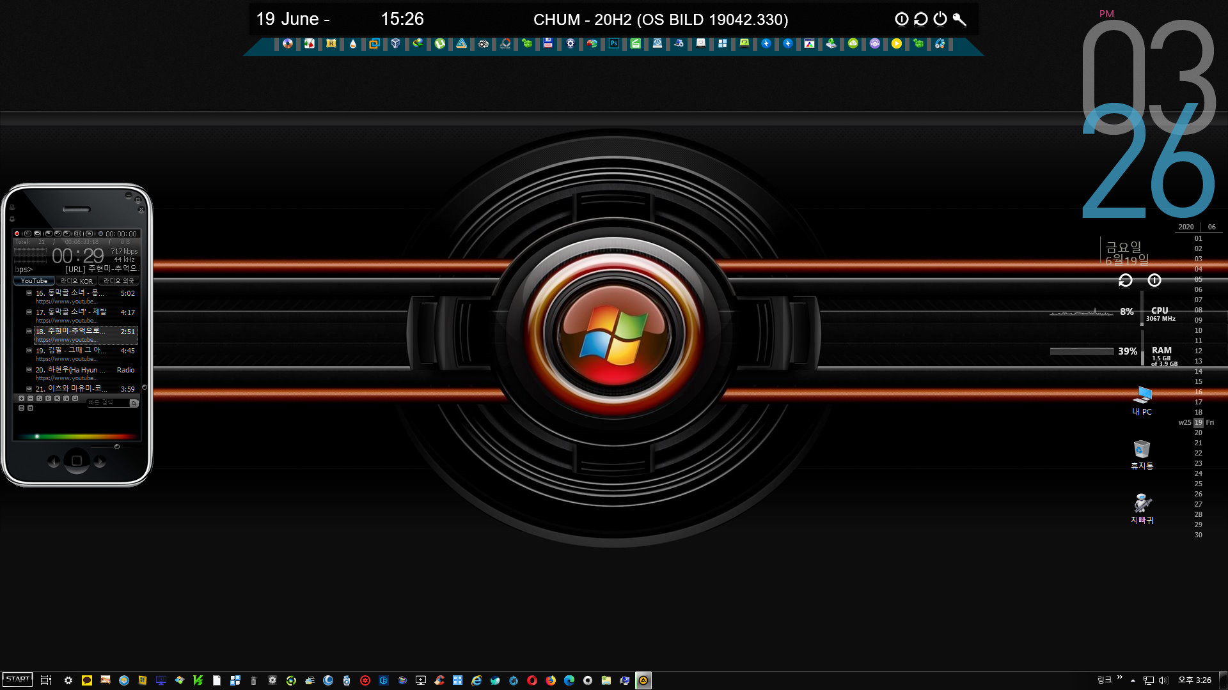Click the info icon above the CPU meter
This screenshot has width=1228, height=690.
1154,280
